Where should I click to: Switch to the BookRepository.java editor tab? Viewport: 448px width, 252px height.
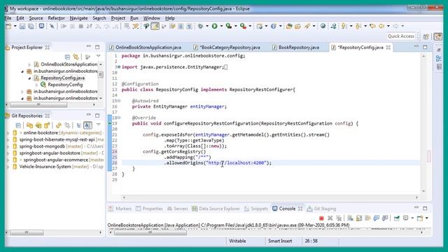tap(295, 48)
